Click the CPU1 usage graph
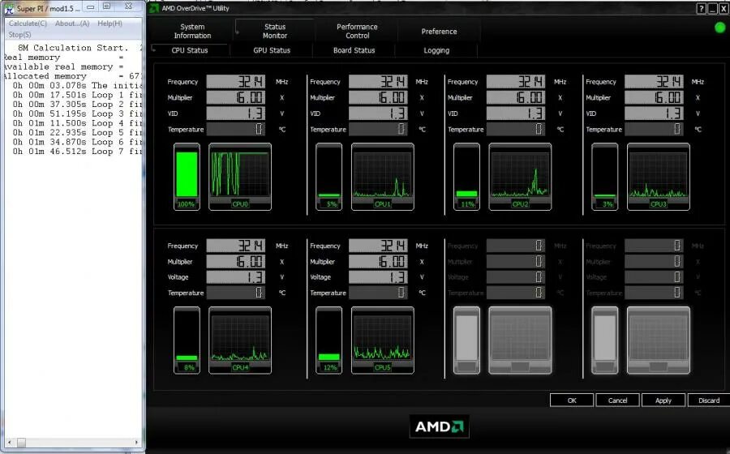This screenshot has width=730, height=454. coord(382,176)
